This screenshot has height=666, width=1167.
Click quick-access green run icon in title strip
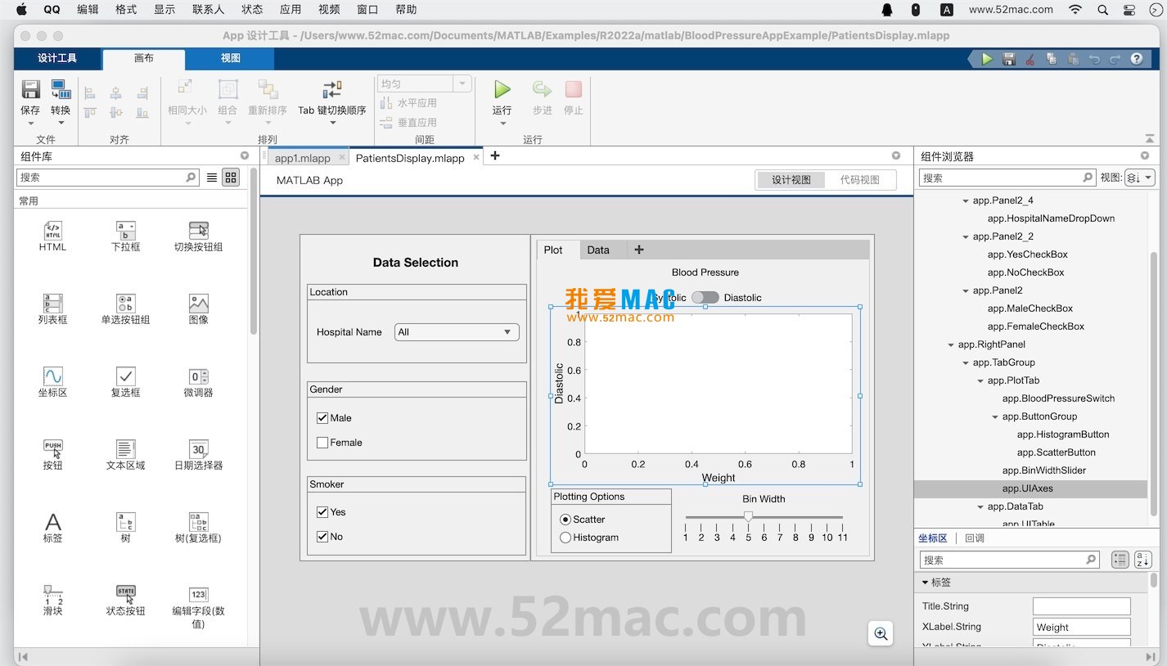coord(987,59)
